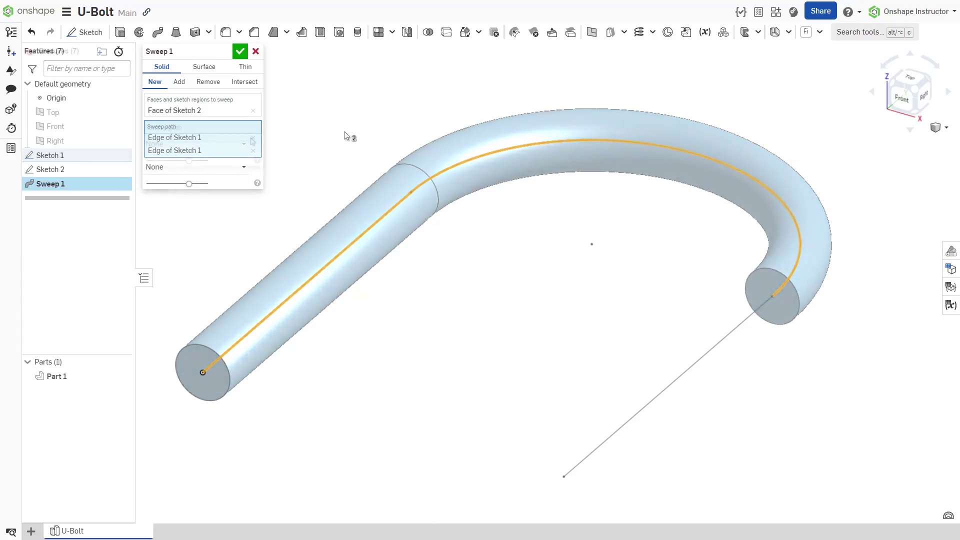
Task: Click the Extrude tool icon
Action: coord(120,32)
